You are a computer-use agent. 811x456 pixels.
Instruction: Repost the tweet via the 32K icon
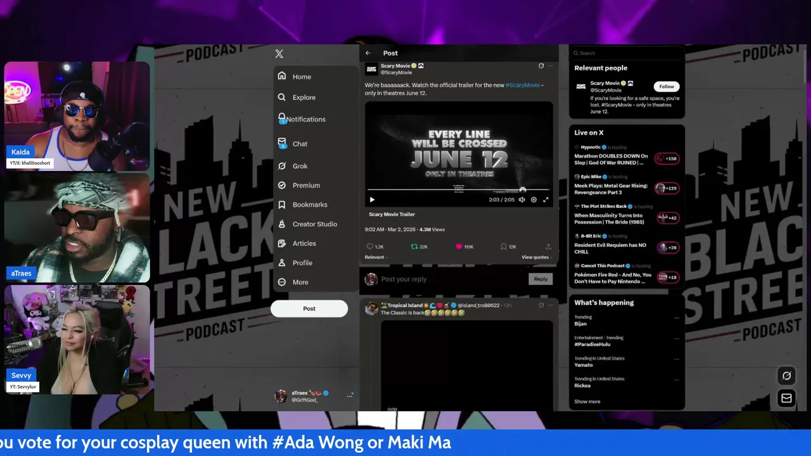[414, 246]
